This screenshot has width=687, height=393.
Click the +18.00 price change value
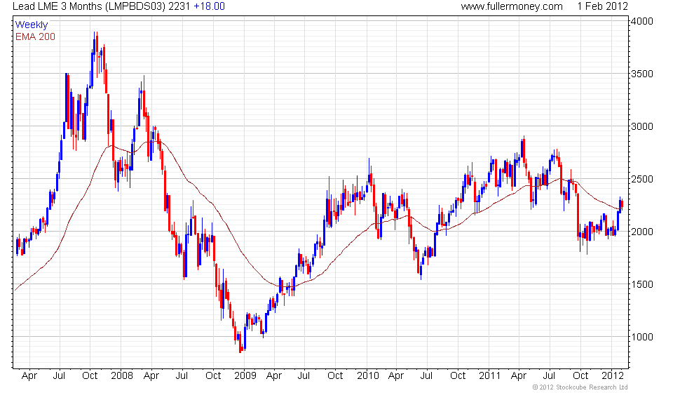point(210,6)
